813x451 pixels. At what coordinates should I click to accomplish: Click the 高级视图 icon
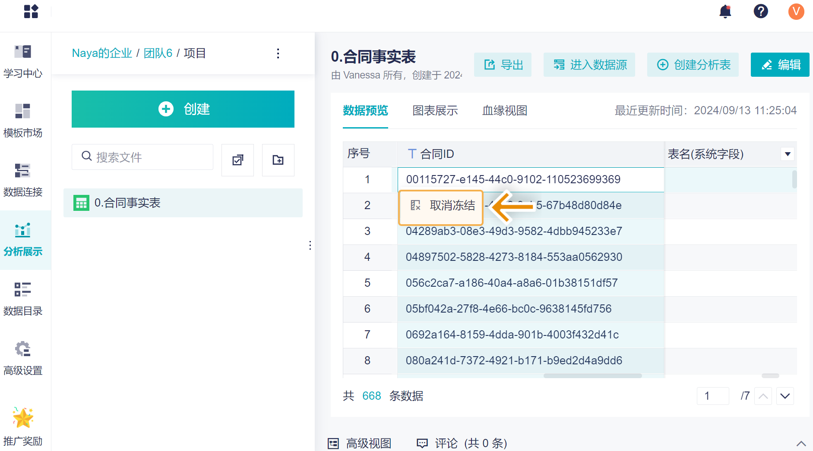tap(333, 443)
